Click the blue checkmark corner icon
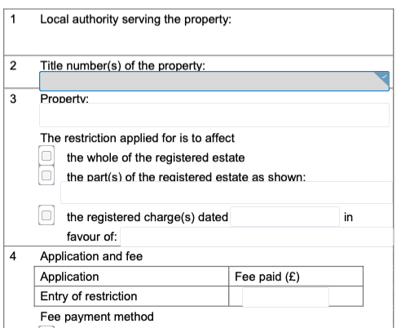 pyautogui.click(x=382, y=78)
